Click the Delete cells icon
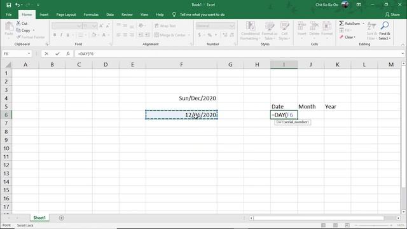407x229 pixels. tap(314, 26)
